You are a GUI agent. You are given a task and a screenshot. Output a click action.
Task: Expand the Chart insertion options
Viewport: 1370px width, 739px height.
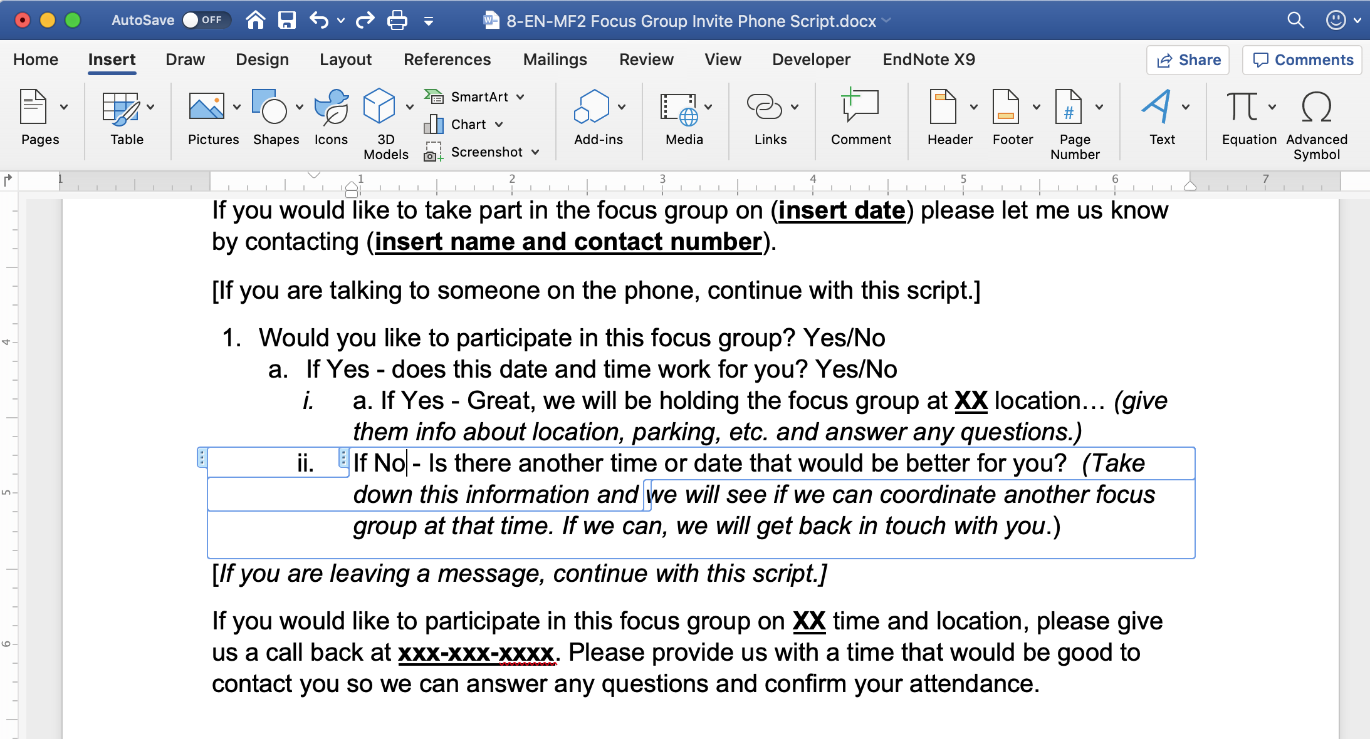point(499,125)
